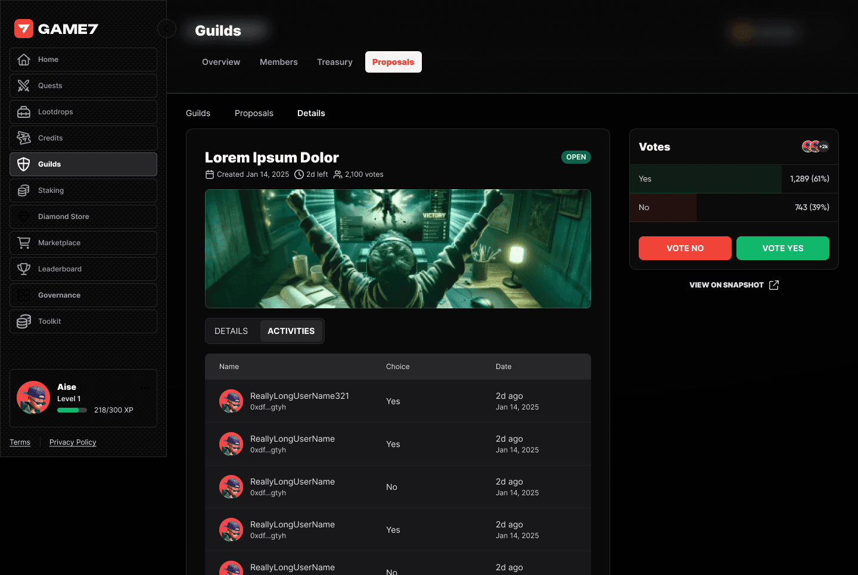This screenshot has height=575, width=858.
Task: Click the Choice column header
Action: (x=398, y=367)
